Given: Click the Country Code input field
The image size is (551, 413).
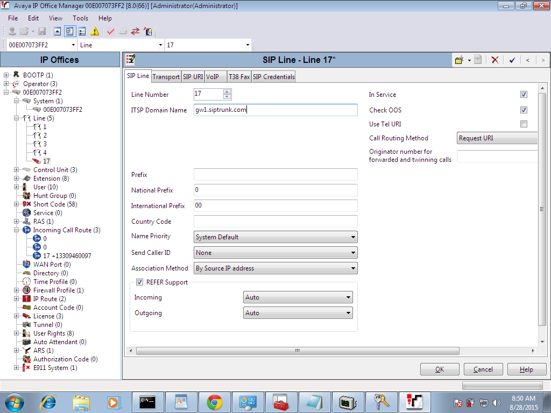Looking at the screenshot, I should (275, 221).
